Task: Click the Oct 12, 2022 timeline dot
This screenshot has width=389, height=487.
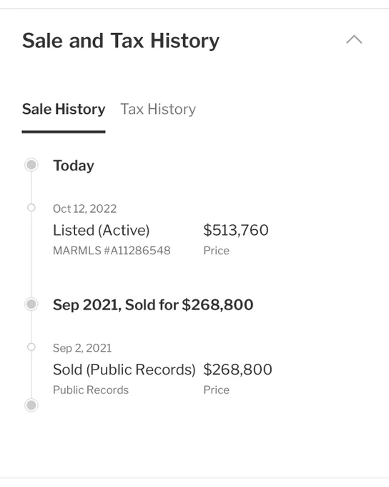Action: coord(31,208)
